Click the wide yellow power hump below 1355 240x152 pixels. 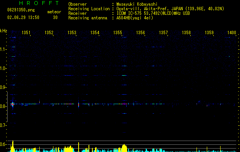[x=124, y=148]
